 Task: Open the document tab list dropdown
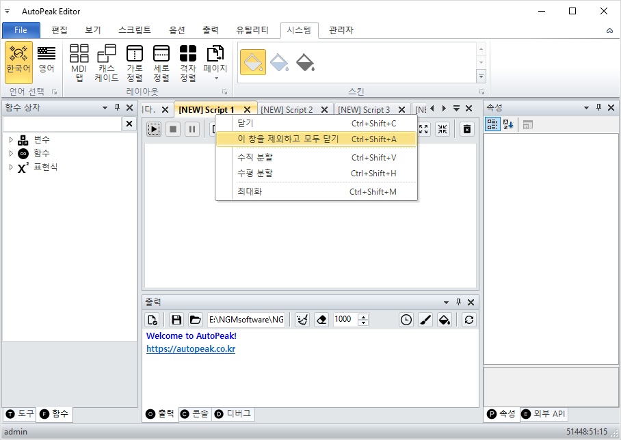(x=456, y=108)
